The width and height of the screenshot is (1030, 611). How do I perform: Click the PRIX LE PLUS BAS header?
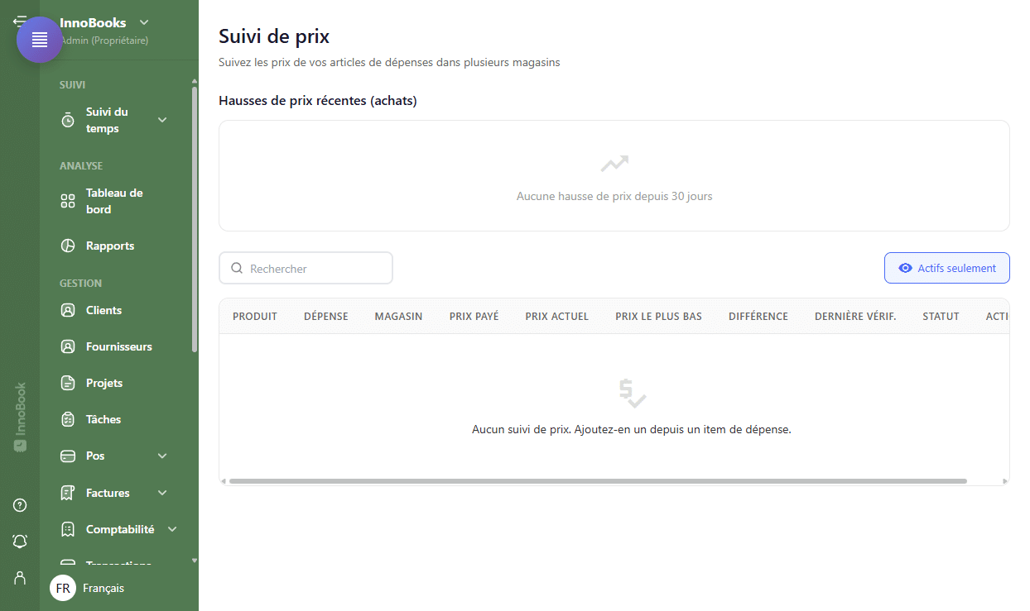(659, 316)
